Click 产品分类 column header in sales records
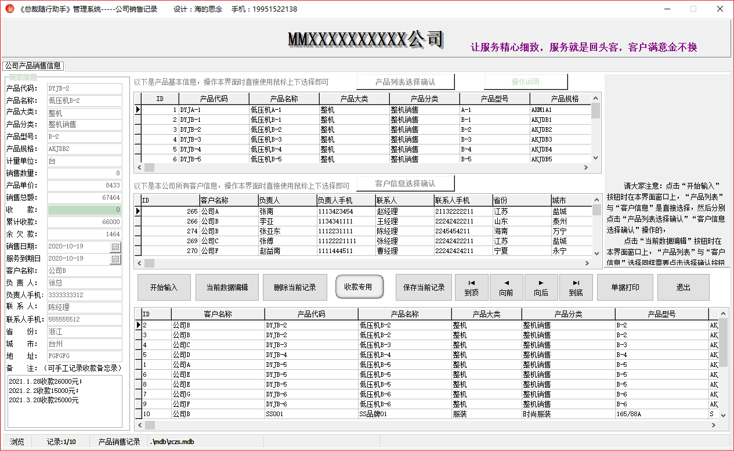 point(568,314)
